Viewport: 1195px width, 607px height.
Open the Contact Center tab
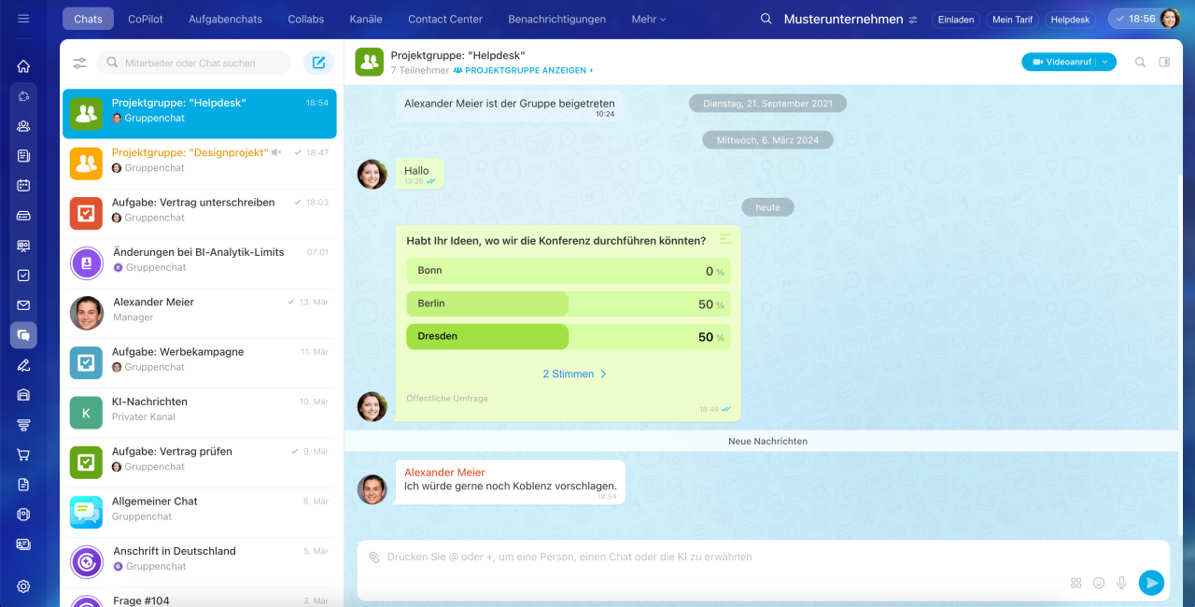[445, 19]
